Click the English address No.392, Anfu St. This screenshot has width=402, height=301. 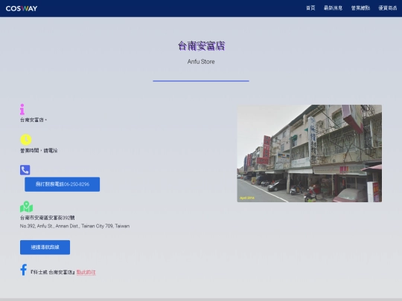(75, 226)
